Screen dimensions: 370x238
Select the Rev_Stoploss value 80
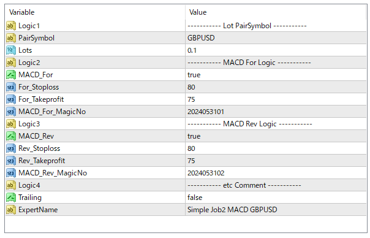pyautogui.click(x=276, y=148)
